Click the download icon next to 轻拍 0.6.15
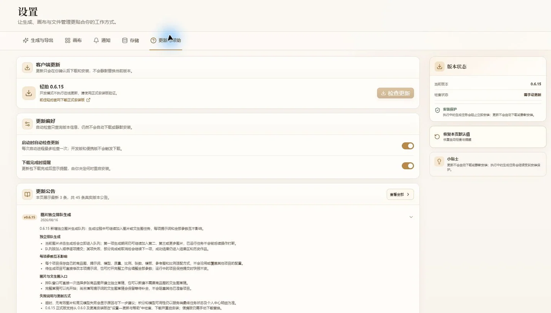Screen dimensions: 551x313 pyautogui.click(x=29, y=93)
